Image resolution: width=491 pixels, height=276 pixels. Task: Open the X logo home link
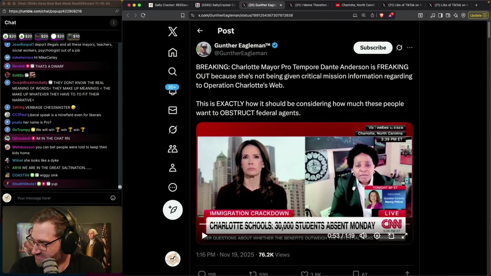click(173, 32)
